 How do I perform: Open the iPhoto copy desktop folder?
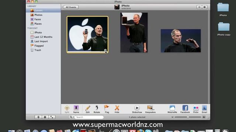[x=224, y=29]
